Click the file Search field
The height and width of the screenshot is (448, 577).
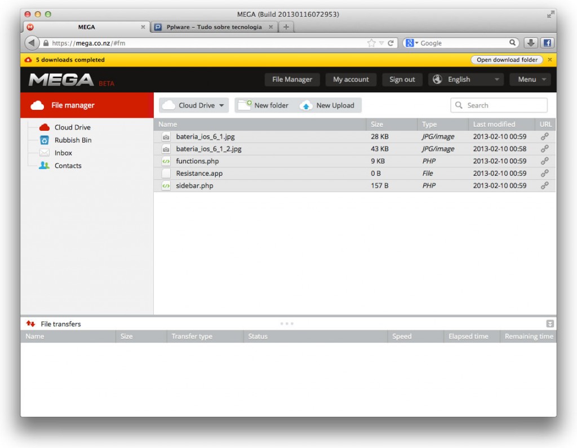pyautogui.click(x=499, y=105)
